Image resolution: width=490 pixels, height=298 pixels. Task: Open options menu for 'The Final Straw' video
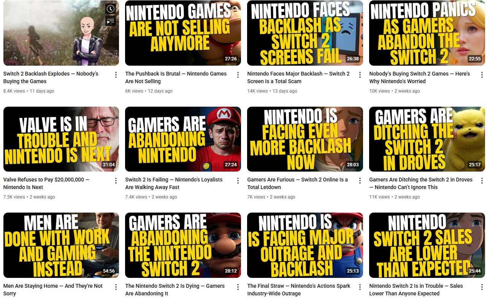pos(360,287)
